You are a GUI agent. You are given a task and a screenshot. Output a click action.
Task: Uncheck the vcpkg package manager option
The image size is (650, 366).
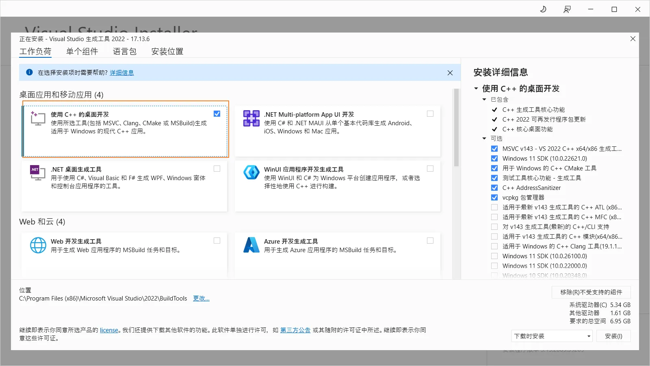494,198
